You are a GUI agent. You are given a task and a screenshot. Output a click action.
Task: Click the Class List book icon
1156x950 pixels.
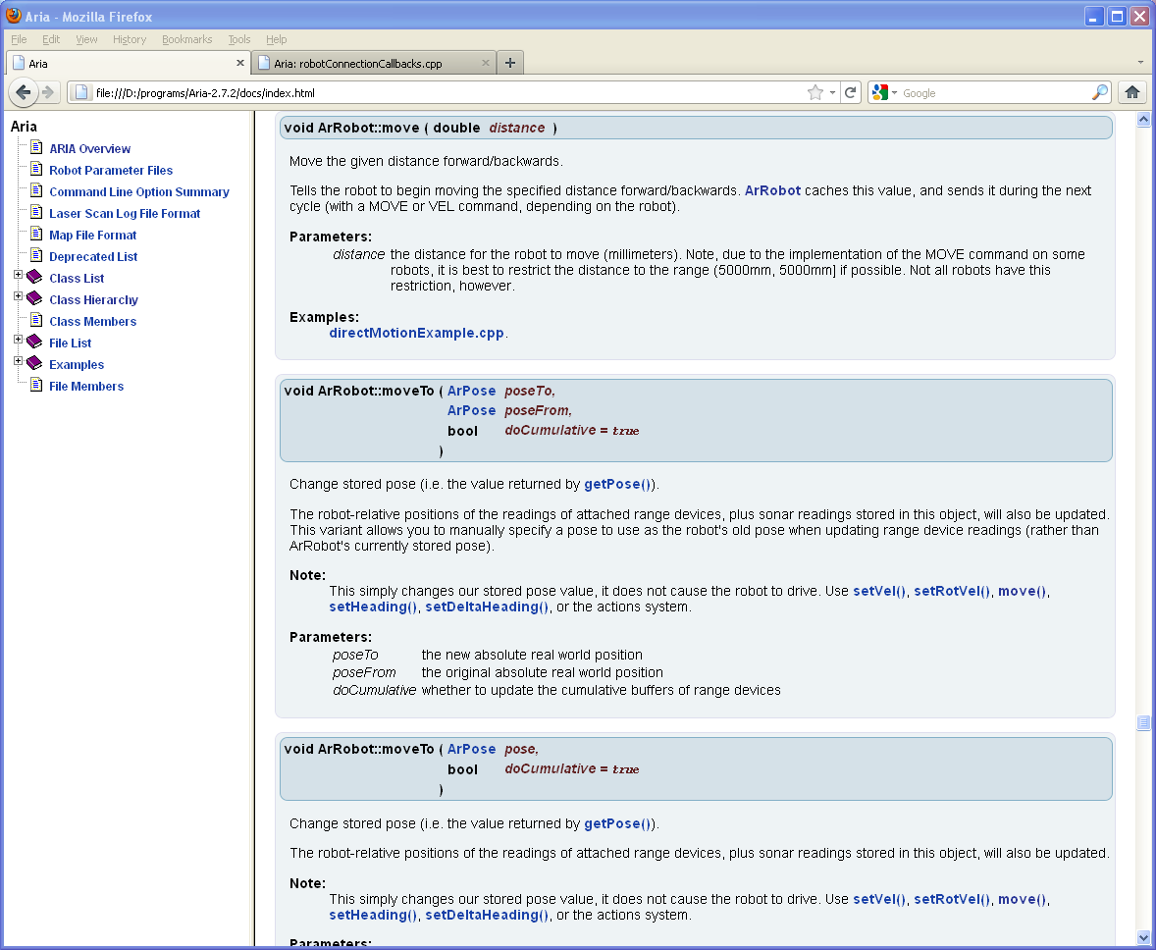pos(35,278)
